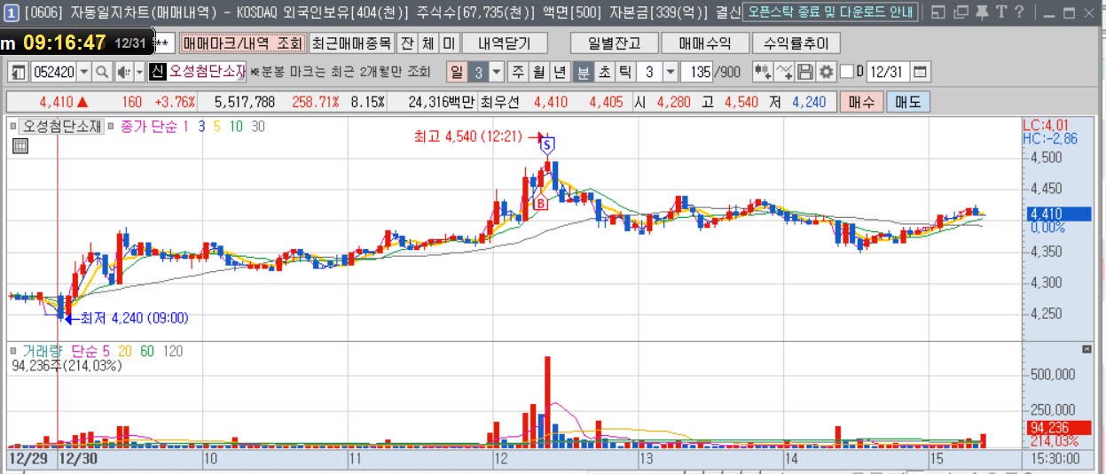The image size is (1106, 474).
Task: Open the calendar date picker icon
Action: pyautogui.click(x=920, y=72)
